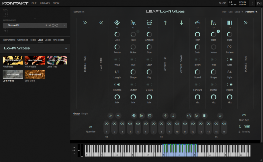Add a tool with the plus icon

click(5, 14)
